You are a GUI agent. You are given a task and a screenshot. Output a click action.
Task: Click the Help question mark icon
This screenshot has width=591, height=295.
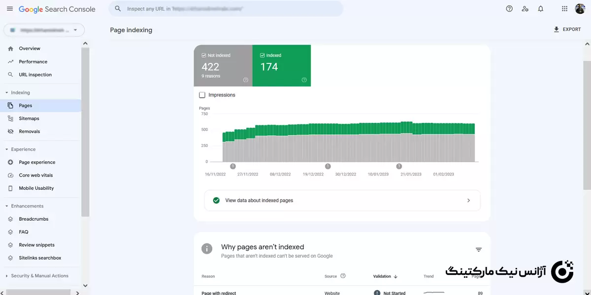point(509,9)
